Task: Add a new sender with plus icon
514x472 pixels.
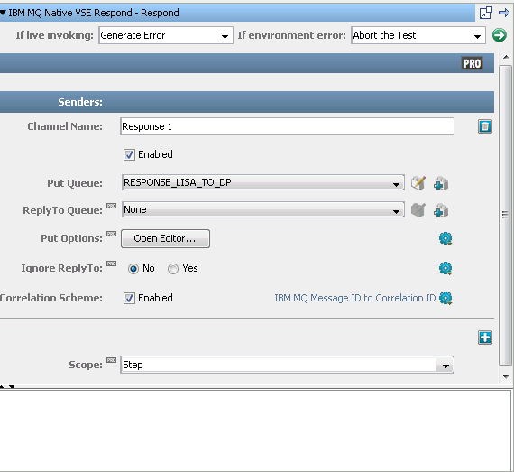Action: [x=485, y=338]
